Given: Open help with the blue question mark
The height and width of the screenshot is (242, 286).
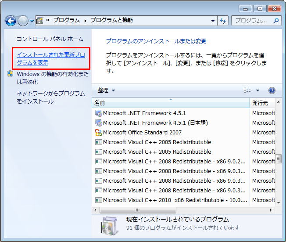Looking at the screenshot, I should 272,90.
